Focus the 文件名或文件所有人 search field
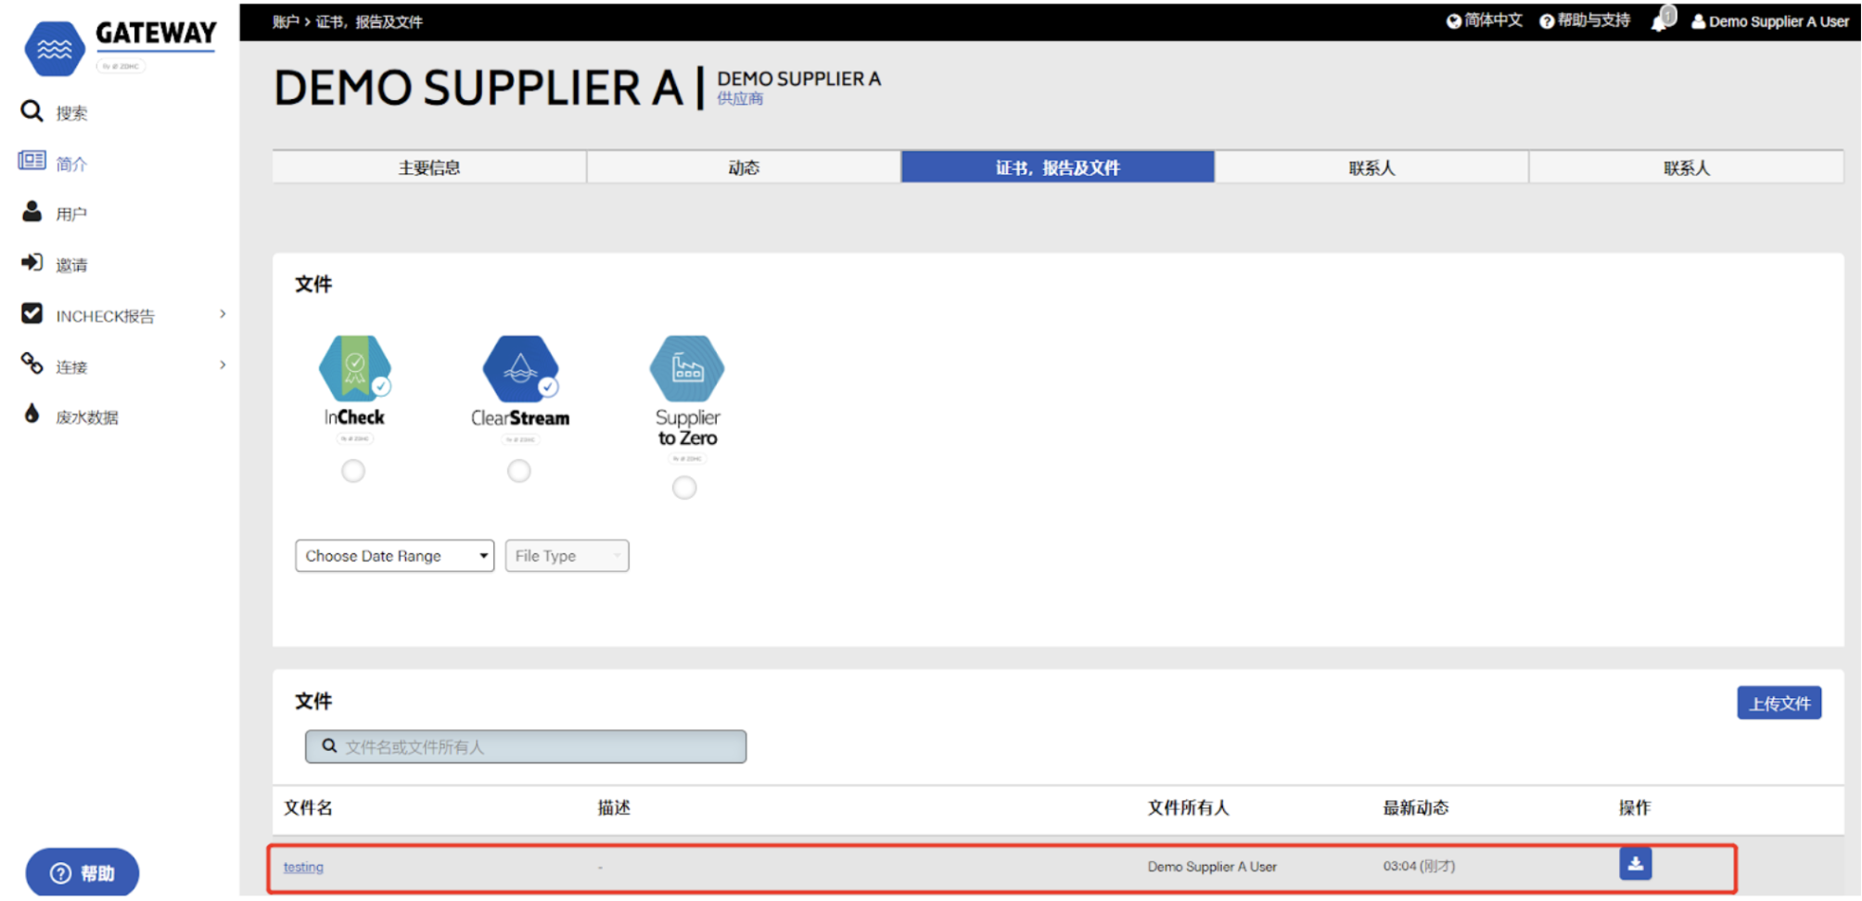This screenshot has height=901, width=1862. click(x=526, y=746)
